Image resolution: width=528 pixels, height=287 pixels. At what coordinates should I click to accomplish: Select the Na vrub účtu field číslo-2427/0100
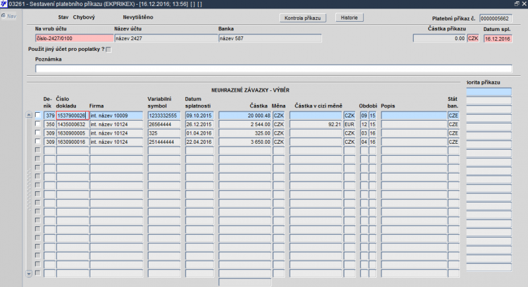(x=74, y=38)
